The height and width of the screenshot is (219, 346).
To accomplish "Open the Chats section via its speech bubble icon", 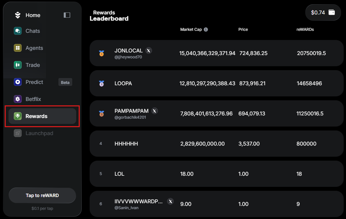I will [x=17, y=31].
